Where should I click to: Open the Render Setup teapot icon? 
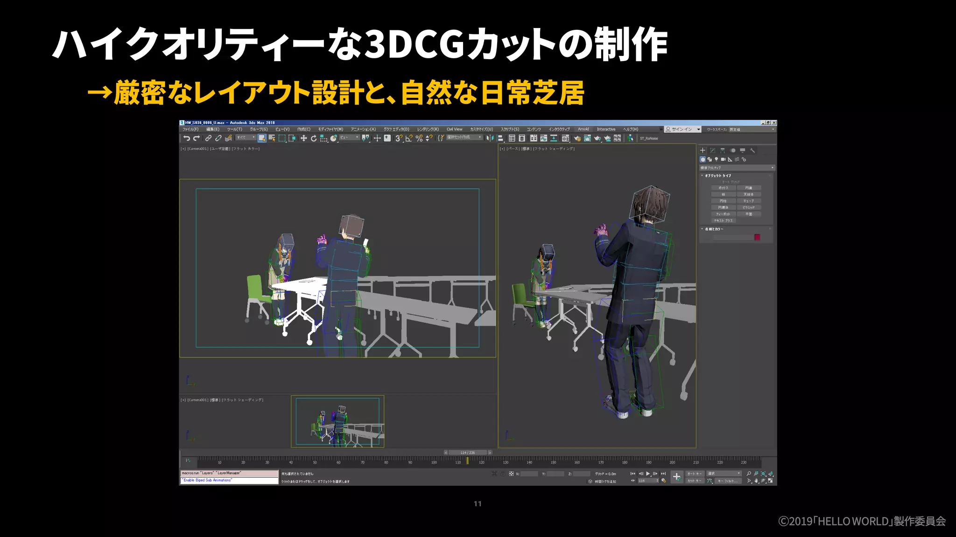click(577, 138)
